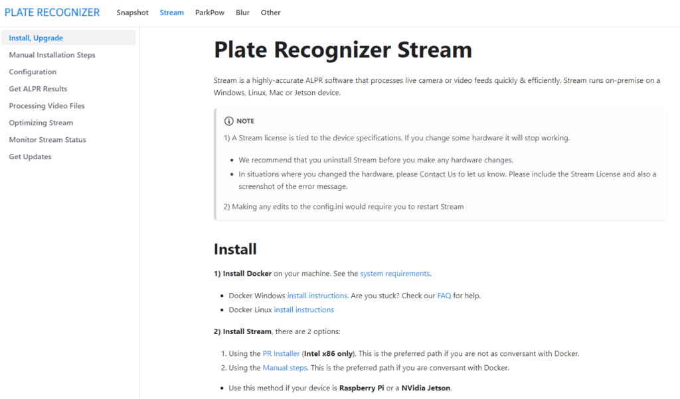680x399 pixels.
Task: Click the NOTE label text
Action: (x=246, y=121)
